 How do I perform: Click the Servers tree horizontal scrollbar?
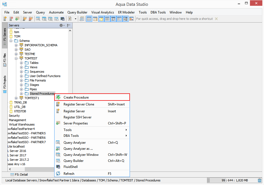39,169
